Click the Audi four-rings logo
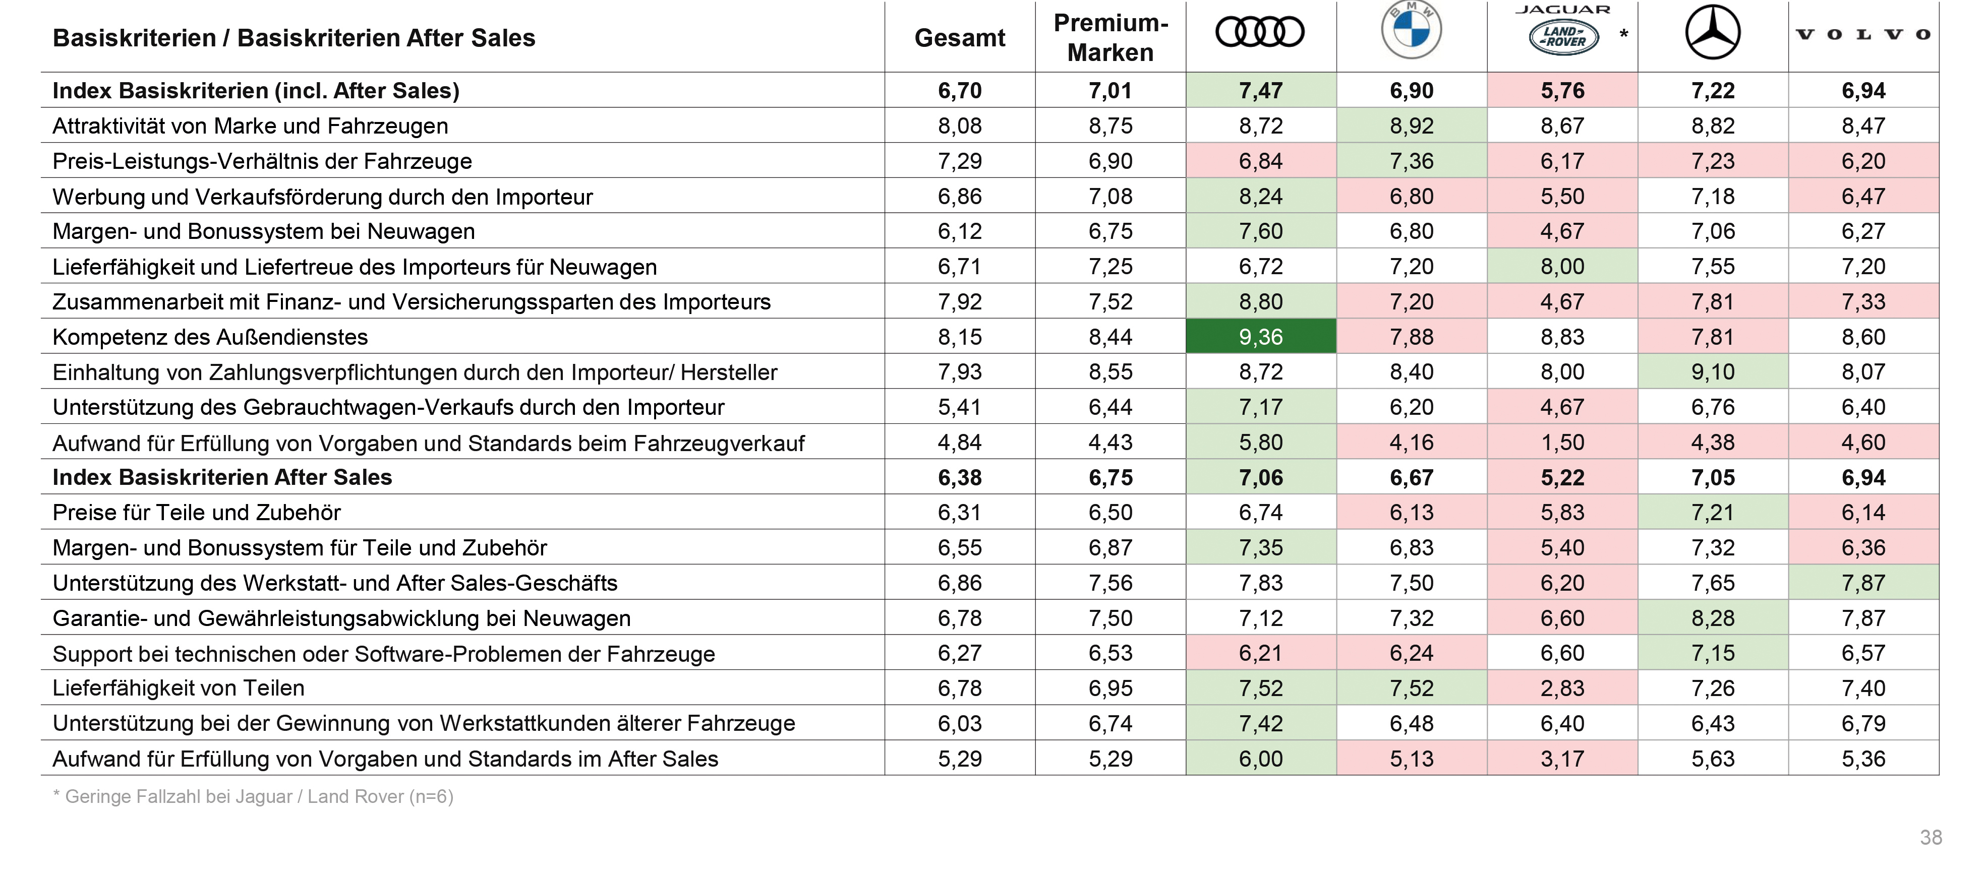 point(1260,32)
